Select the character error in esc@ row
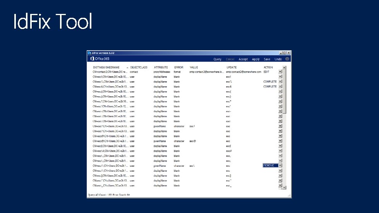 pos(179,141)
